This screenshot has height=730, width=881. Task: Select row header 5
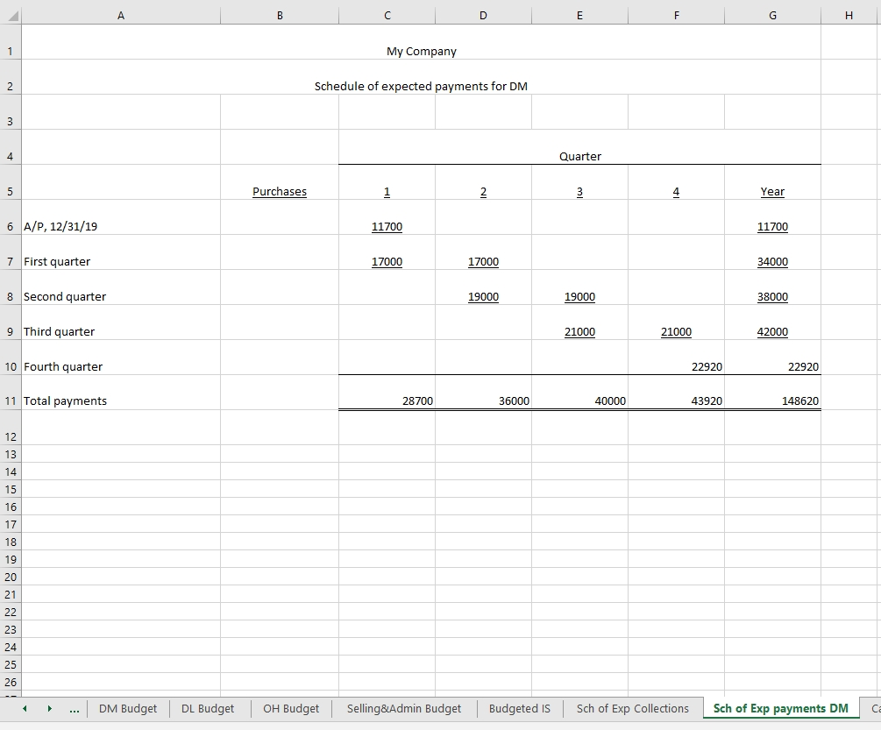click(x=10, y=191)
